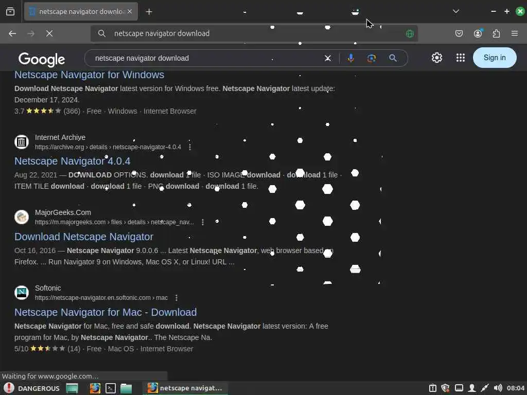The height and width of the screenshot is (395, 527).
Task: Open the Firefox account icon
Action: click(478, 33)
